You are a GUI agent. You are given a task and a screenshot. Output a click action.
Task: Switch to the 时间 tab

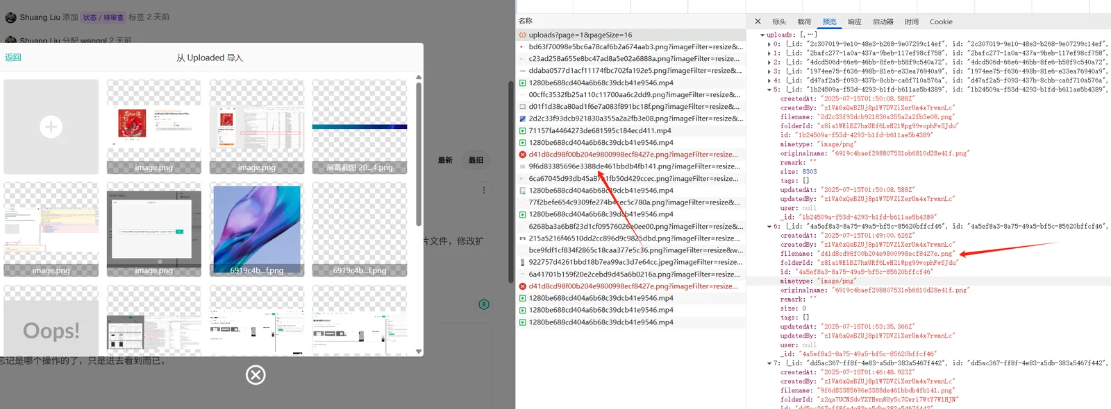coord(911,21)
